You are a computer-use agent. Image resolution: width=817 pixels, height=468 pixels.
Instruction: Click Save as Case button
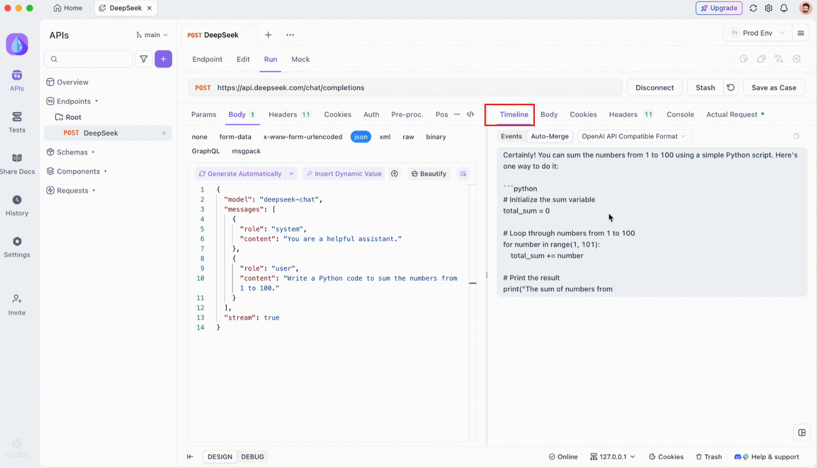[774, 87]
